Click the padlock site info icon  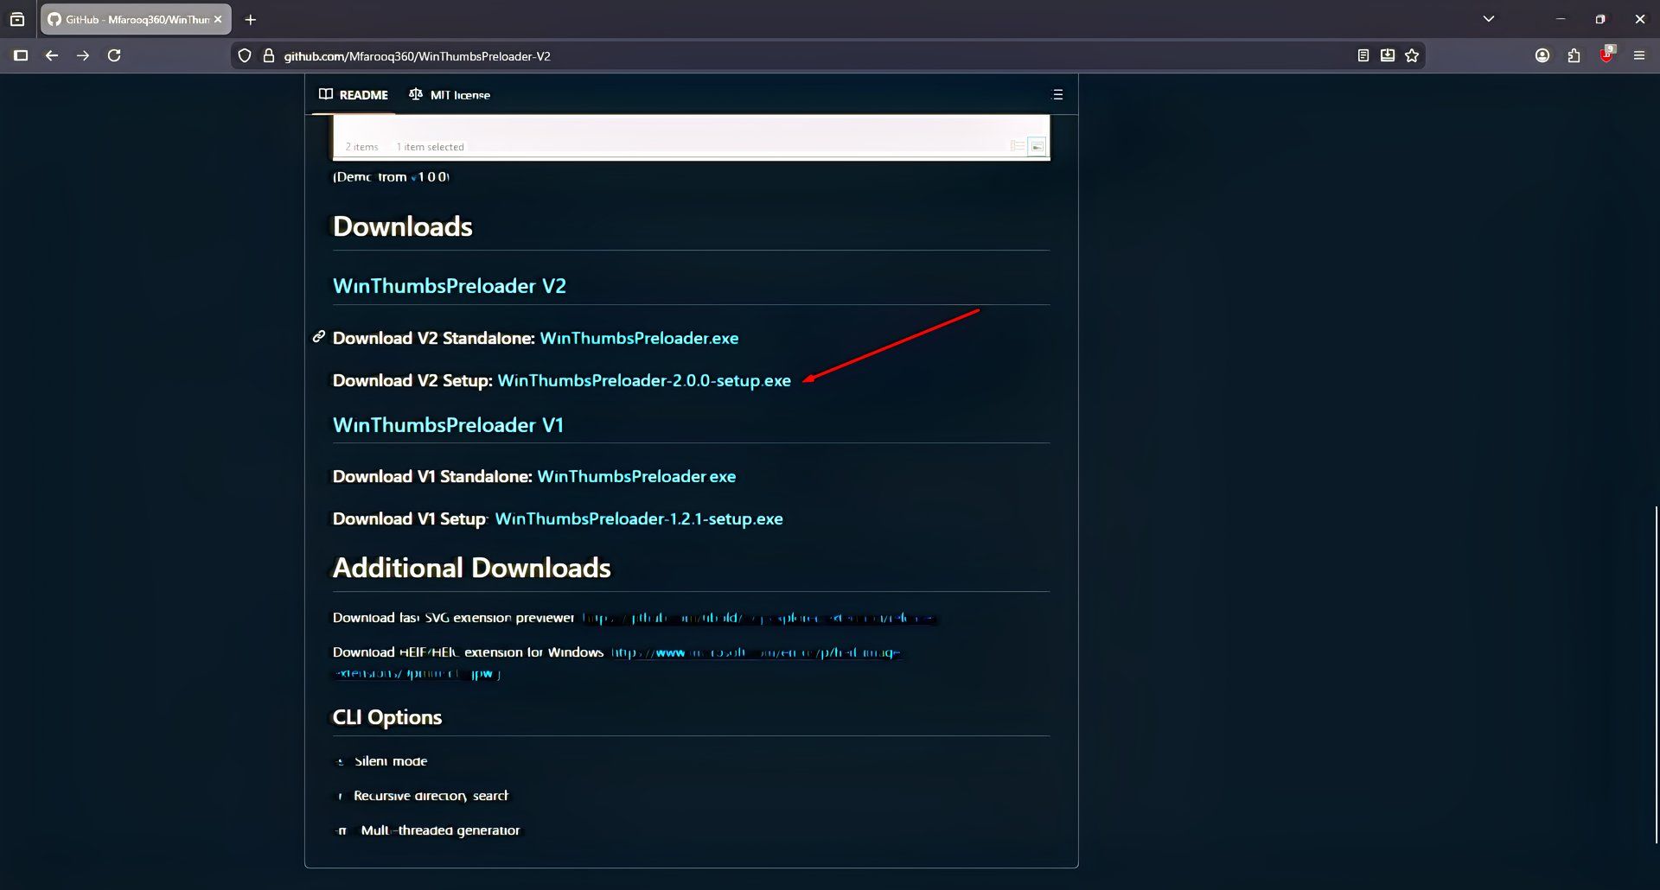coord(269,56)
